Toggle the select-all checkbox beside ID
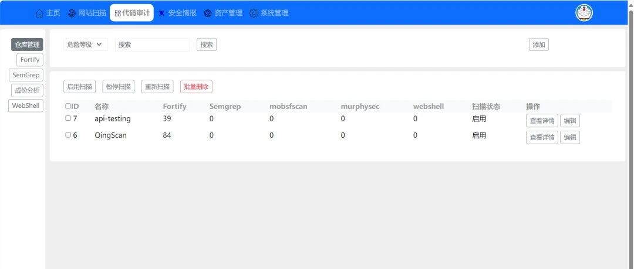The height and width of the screenshot is (269, 634). [x=68, y=106]
